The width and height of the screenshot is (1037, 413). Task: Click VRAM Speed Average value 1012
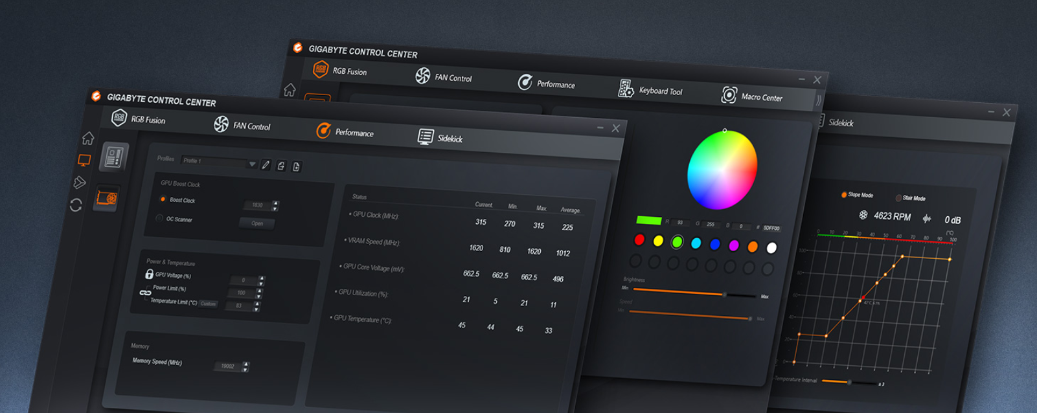563,253
